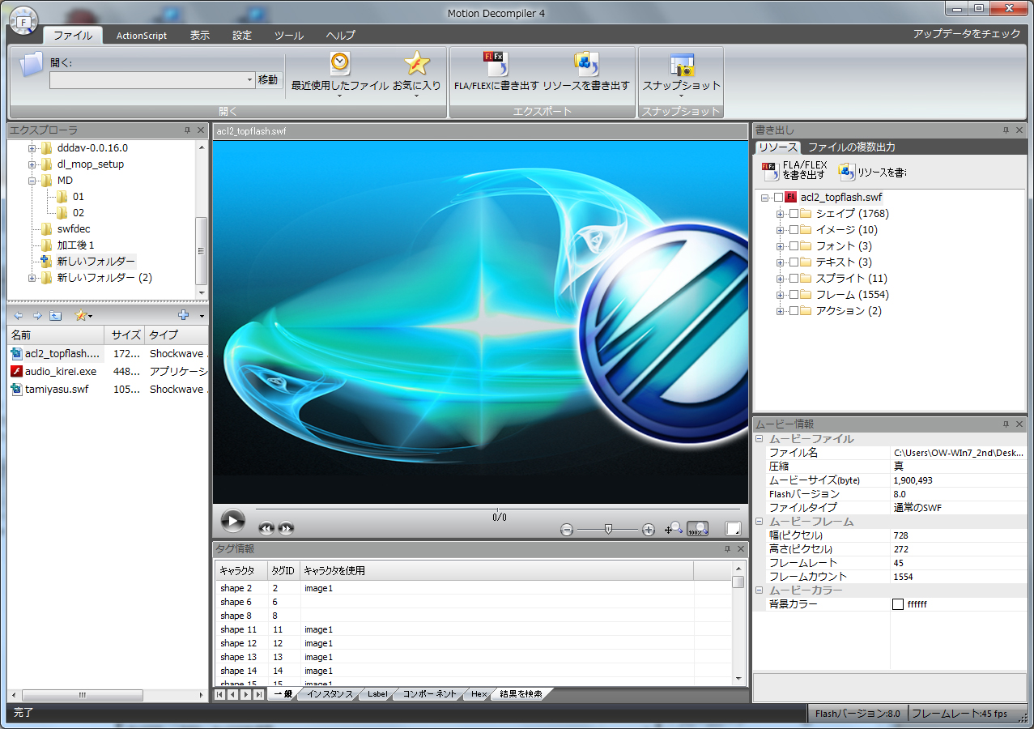Check the アクション (2) checkbox
Viewport: 1034px width, 729px height.
(x=794, y=311)
